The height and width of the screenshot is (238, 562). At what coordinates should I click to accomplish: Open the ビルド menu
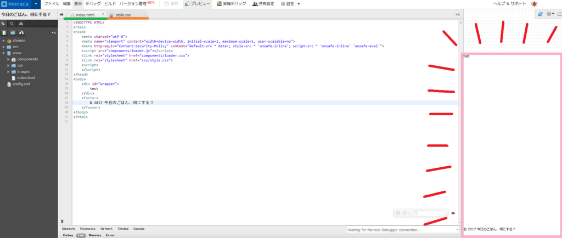[x=110, y=4]
